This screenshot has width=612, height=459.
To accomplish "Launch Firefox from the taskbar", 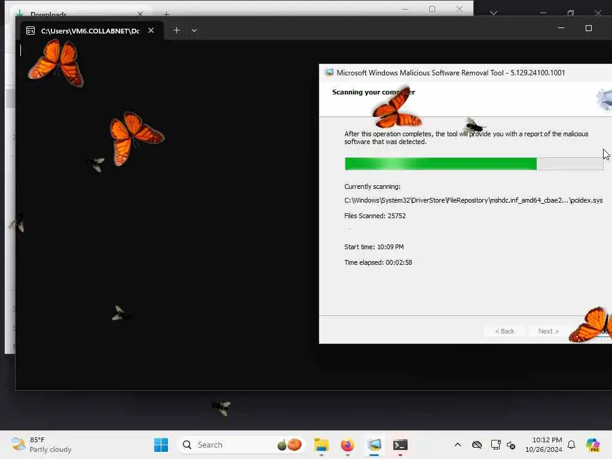I will pos(347,445).
